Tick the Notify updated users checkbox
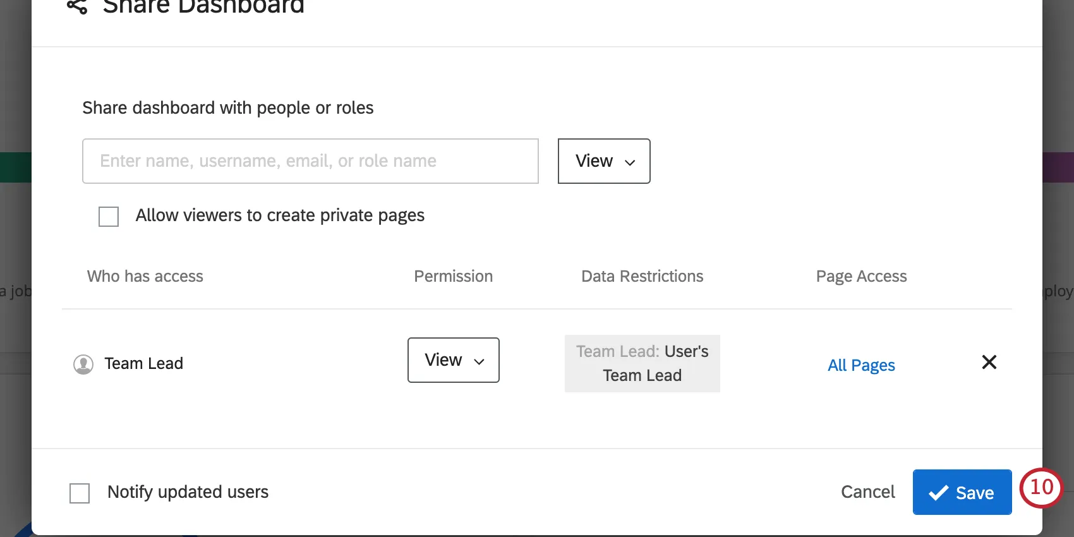This screenshot has width=1074, height=537. pos(80,493)
